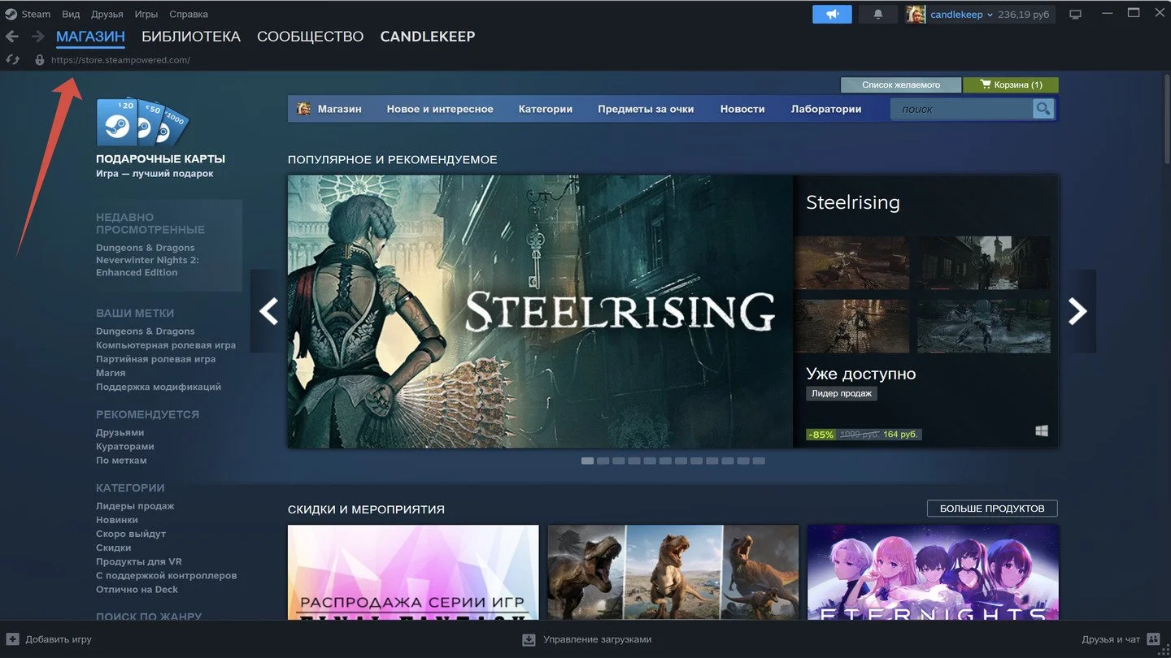Screen dimensions: 1171x658
Task: Open the Лаборатории store tab
Action: 826,109
